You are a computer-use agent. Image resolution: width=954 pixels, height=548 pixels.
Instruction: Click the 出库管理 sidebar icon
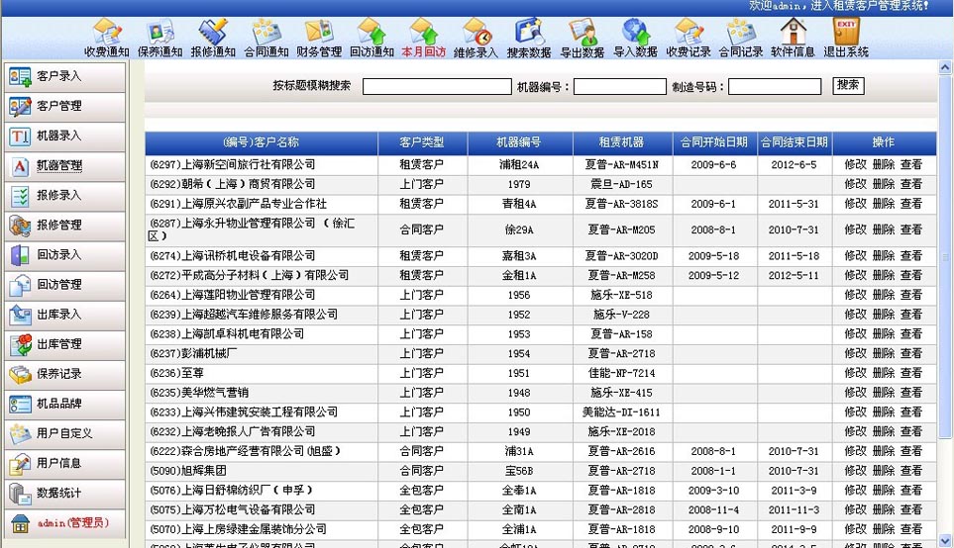click(20, 344)
